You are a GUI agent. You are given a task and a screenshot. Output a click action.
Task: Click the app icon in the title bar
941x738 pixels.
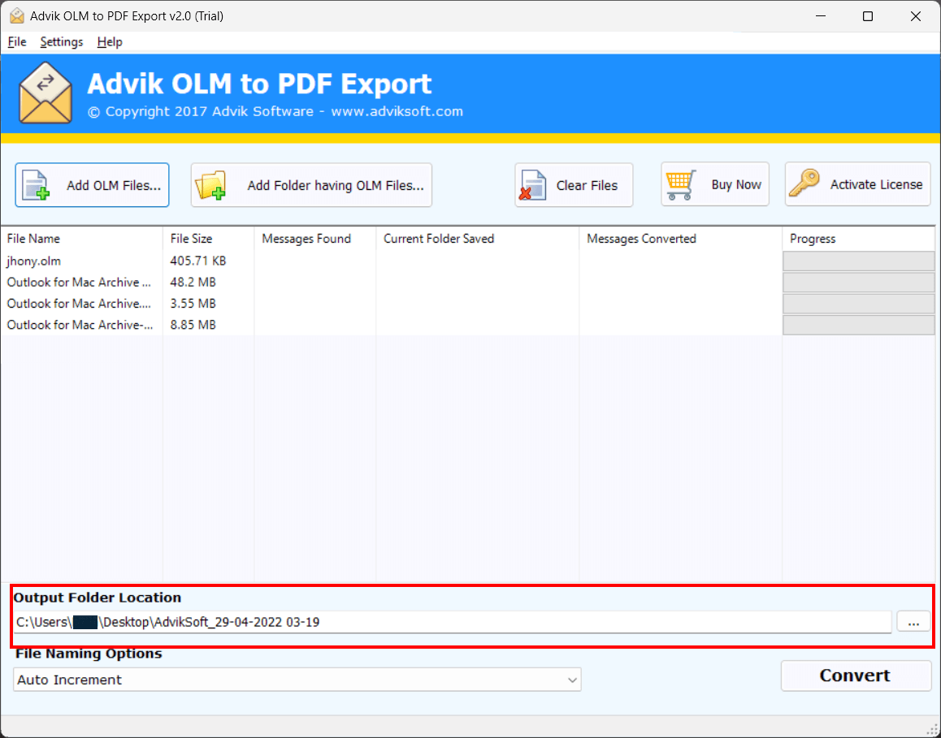click(x=17, y=16)
